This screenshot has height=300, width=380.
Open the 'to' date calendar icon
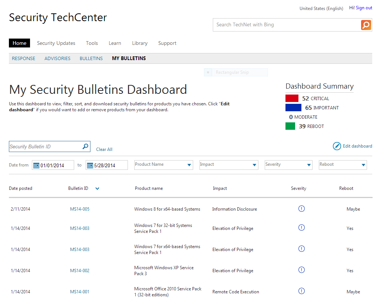(90, 165)
